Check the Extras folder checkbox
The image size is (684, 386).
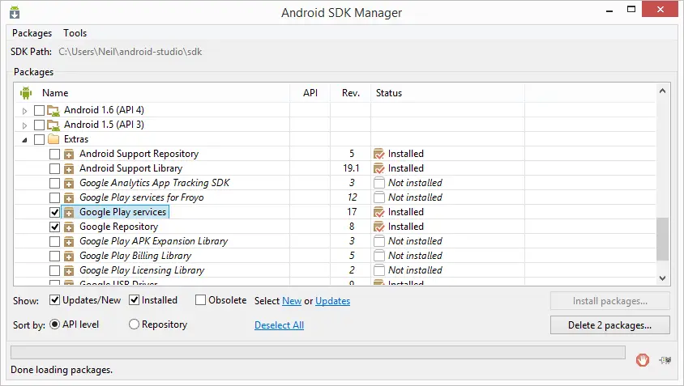click(39, 139)
